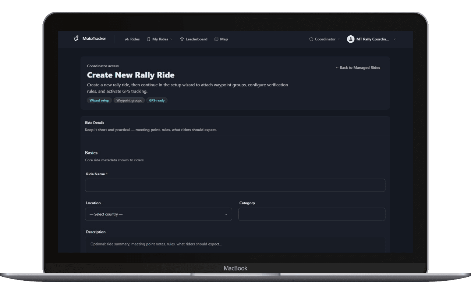Select the motorcycle icon next to Rides
Viewport: 471px width, 294px height.
pyautogui.click(x=127, y=39)
